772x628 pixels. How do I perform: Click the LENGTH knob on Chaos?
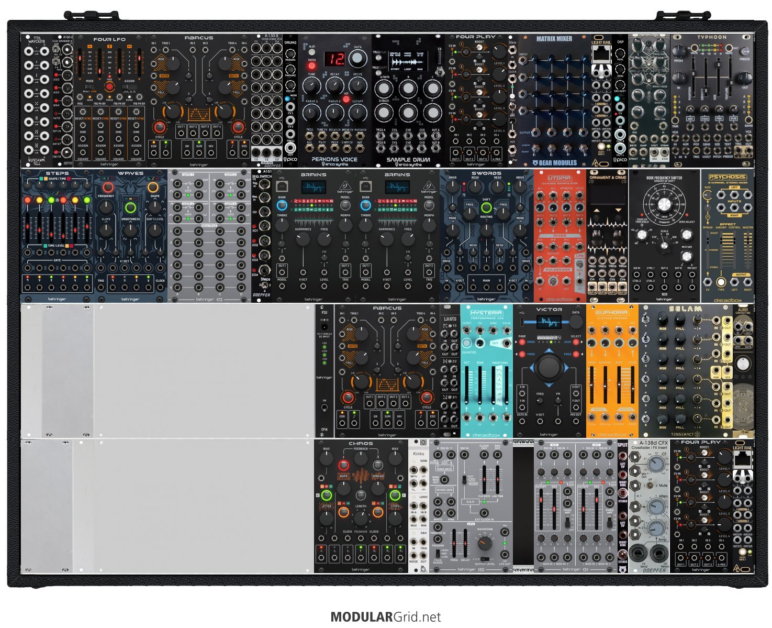click(x=361, y=517)
